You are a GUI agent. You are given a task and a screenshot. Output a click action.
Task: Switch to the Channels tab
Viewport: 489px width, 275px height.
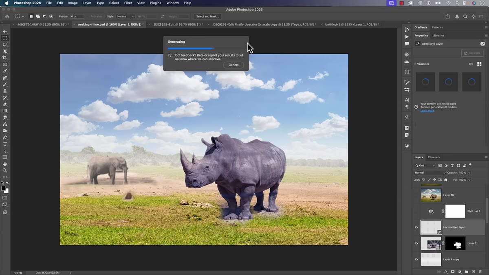434,157
